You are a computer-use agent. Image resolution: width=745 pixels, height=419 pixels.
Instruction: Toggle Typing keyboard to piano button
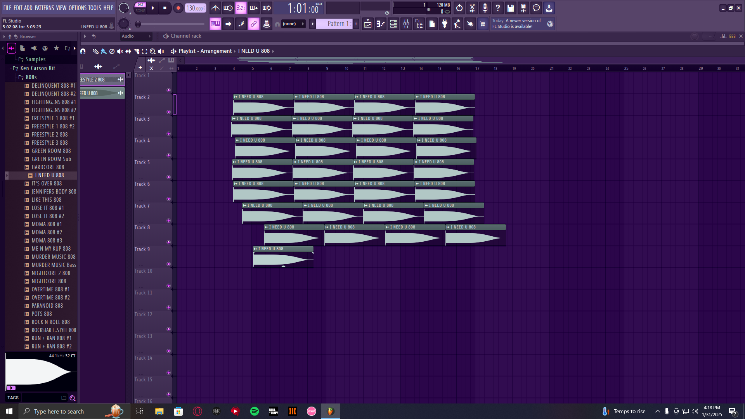coord(215,24)
